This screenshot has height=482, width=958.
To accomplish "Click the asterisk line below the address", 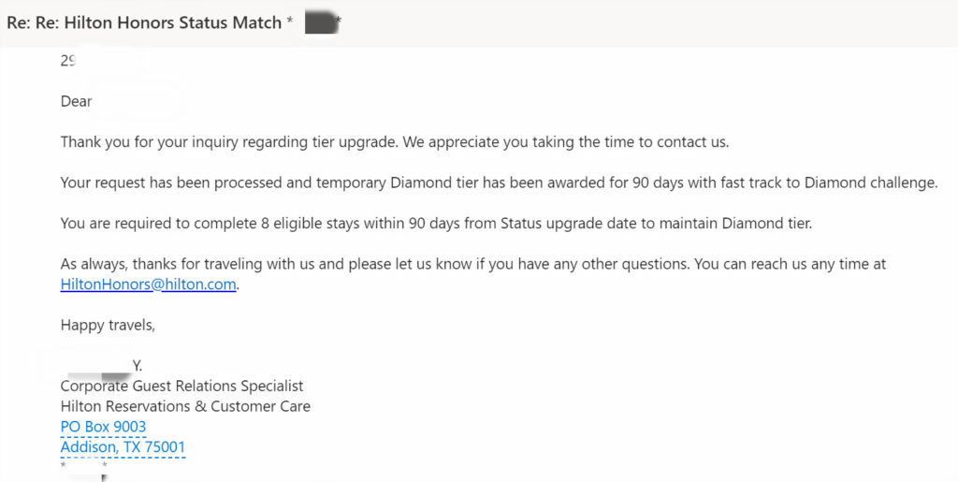I will click(x=84, y=464).
